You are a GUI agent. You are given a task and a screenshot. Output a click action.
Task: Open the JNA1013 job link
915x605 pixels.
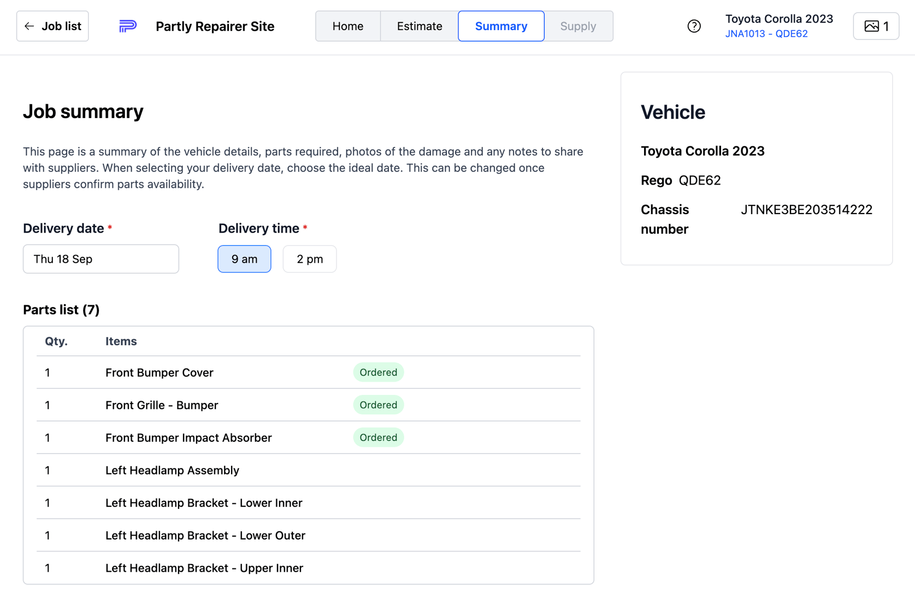(745, 33)
